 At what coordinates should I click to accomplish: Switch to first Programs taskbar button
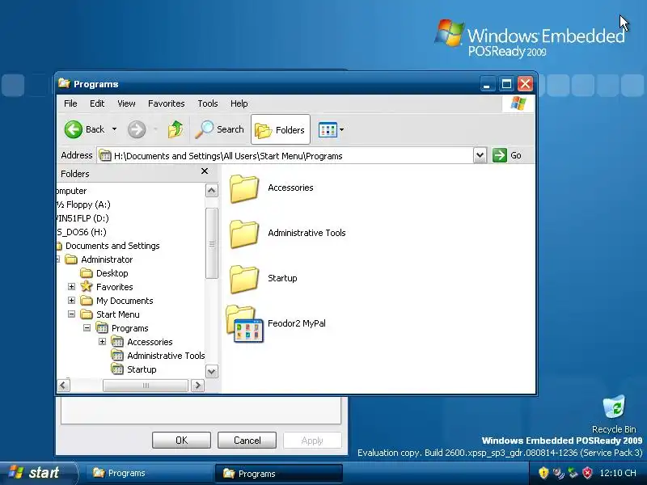click(x=148, y=473)
